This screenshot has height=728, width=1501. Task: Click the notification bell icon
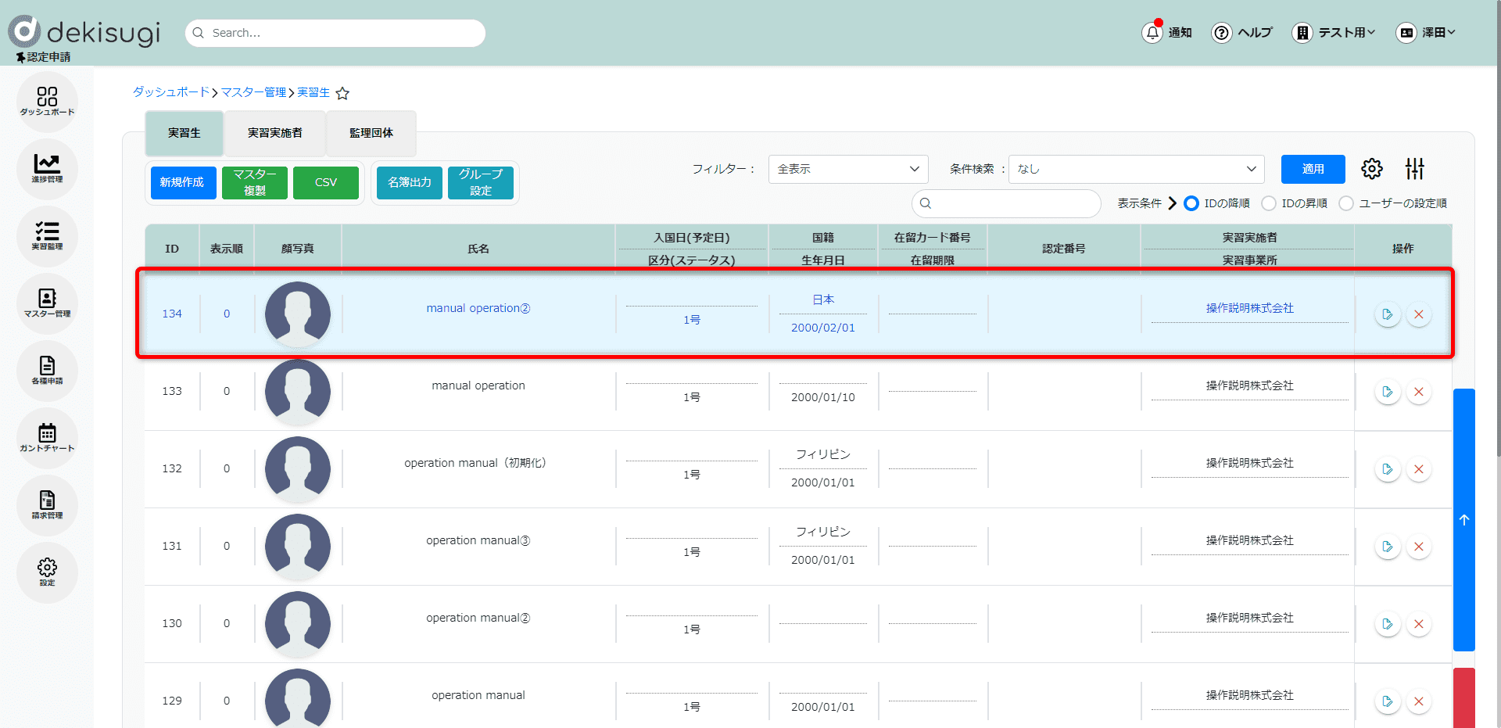(x=1152, y=33)
